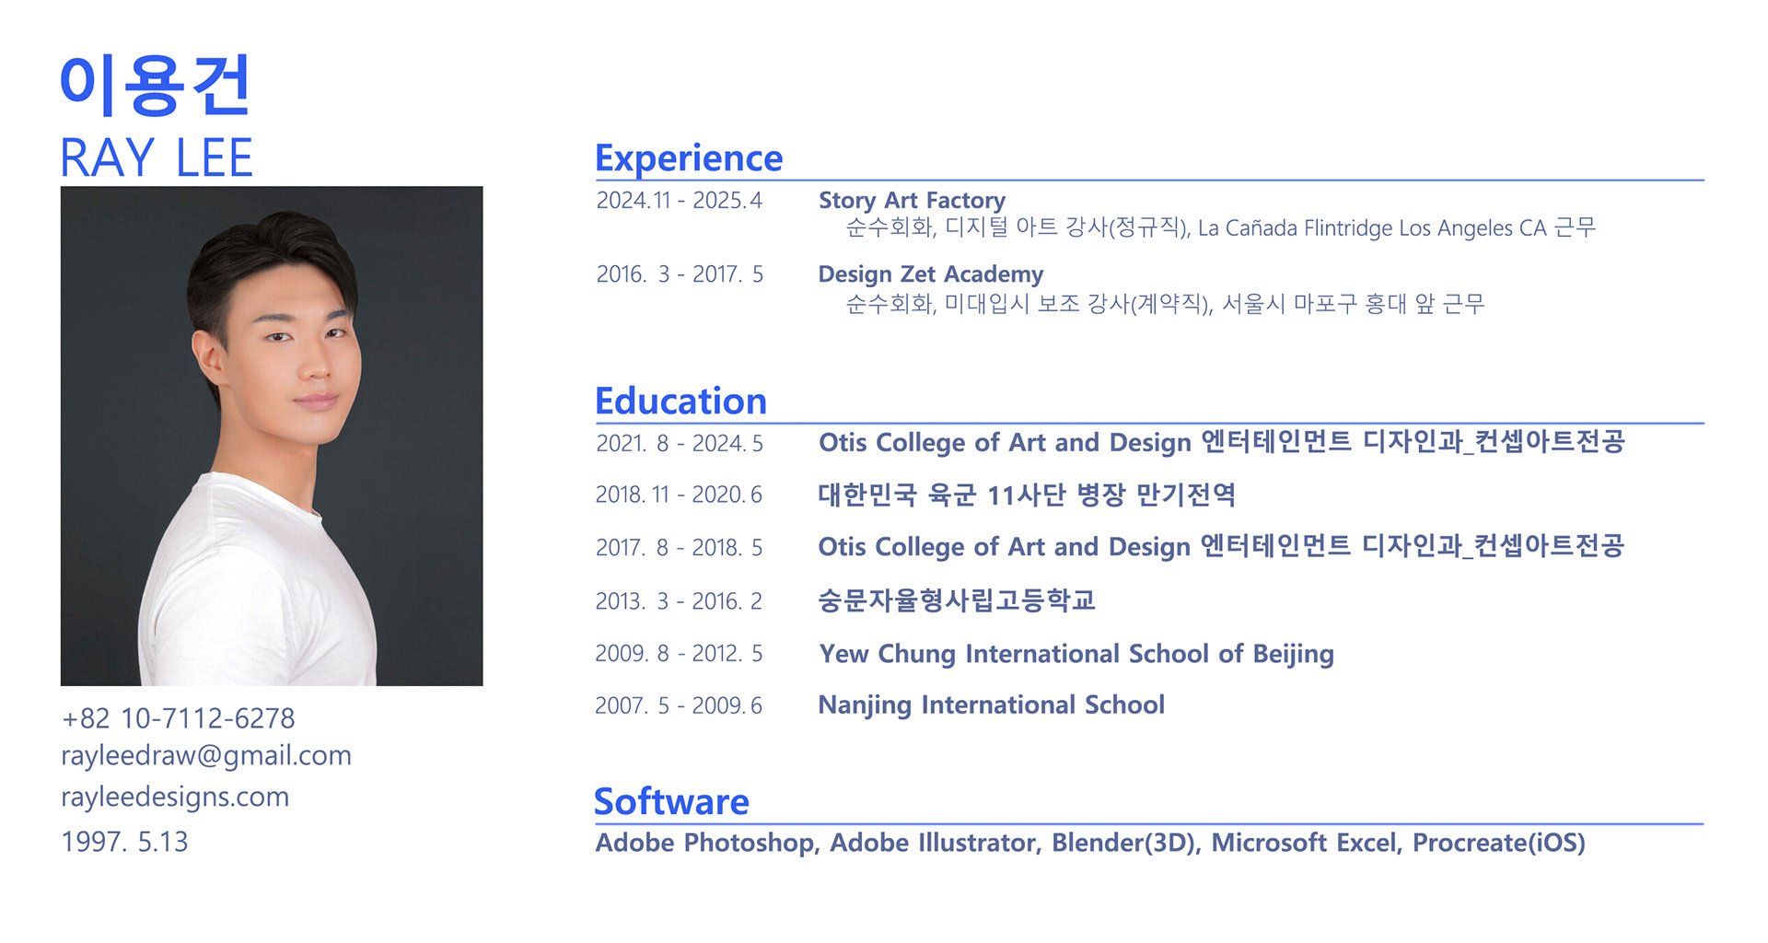Click the Software section heading

pos(671,802)
